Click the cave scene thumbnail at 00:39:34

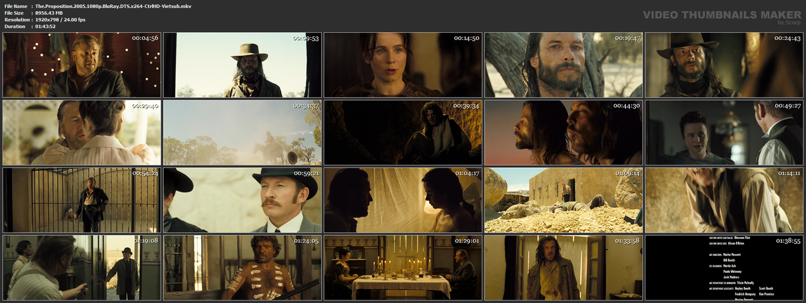(x=403, y=132)
